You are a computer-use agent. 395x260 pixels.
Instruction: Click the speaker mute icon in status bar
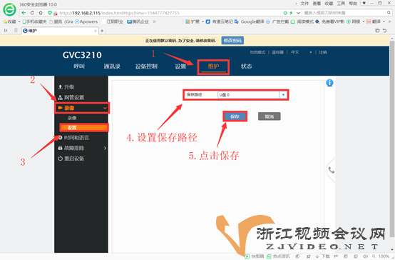coord(366,256)
